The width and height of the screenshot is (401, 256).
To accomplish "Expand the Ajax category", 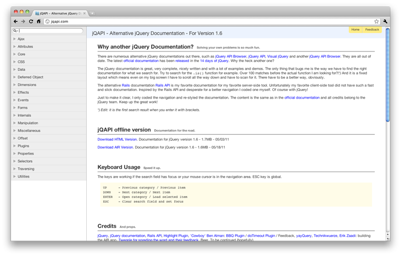I will click(21, 39).
